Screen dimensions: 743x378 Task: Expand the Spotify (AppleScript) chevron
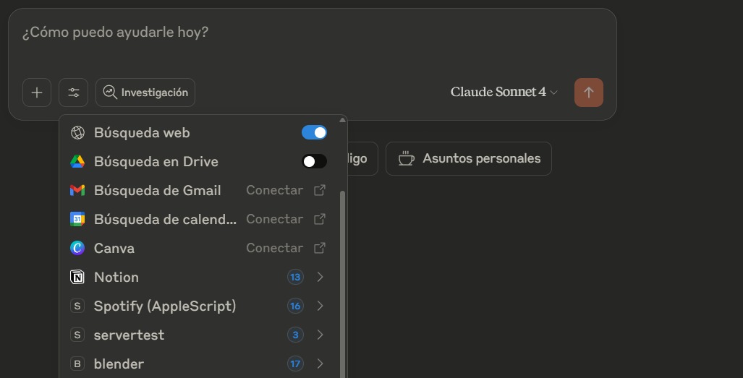[x=320, y=306]
